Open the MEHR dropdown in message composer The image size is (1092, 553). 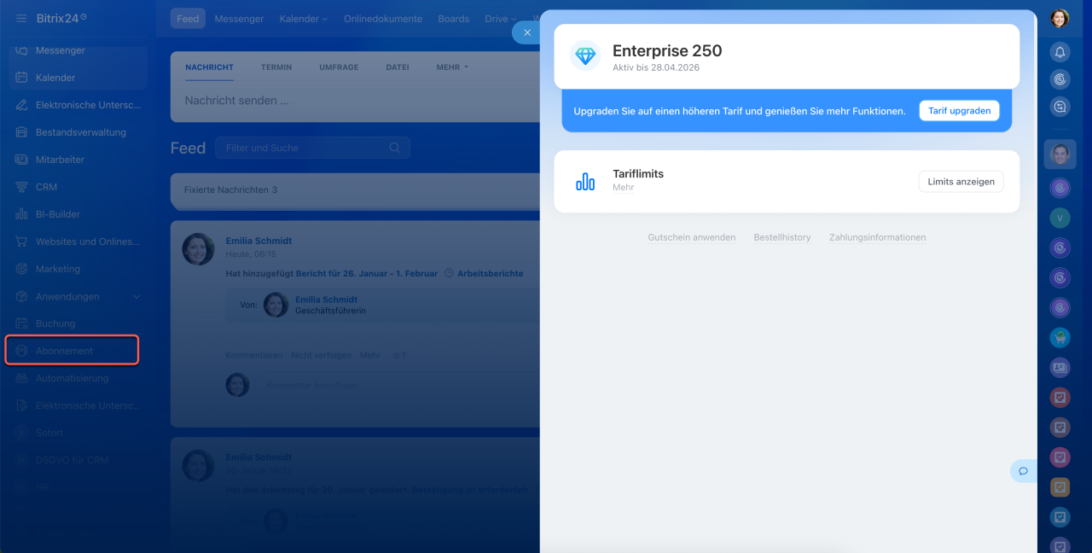tap(452, 67)
